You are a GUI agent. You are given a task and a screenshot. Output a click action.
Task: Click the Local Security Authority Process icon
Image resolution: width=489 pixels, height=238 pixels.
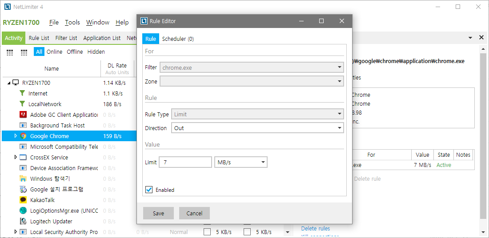tap(23, 232)
